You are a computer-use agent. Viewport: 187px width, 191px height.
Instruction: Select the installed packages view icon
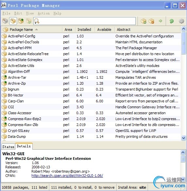(13, 21)
